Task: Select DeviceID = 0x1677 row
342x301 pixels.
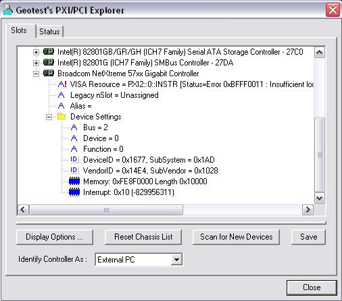Action: tap(149, 160)
